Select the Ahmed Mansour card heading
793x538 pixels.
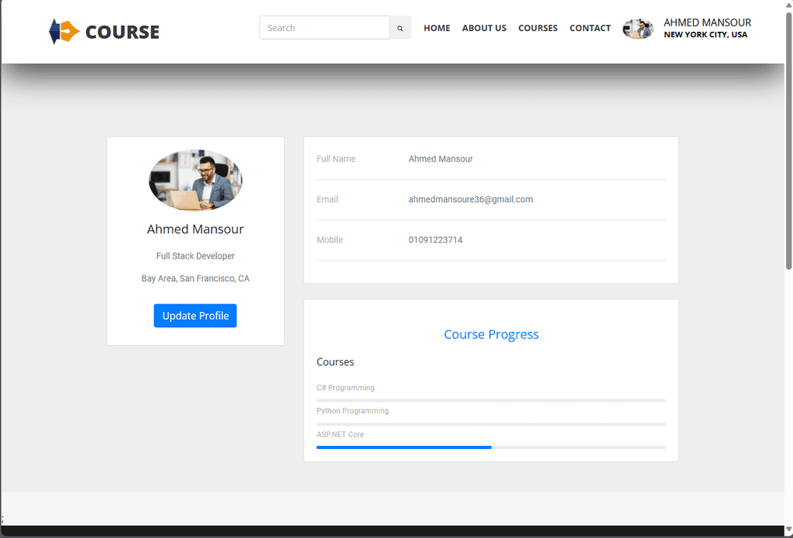click(x=195, y=229)
